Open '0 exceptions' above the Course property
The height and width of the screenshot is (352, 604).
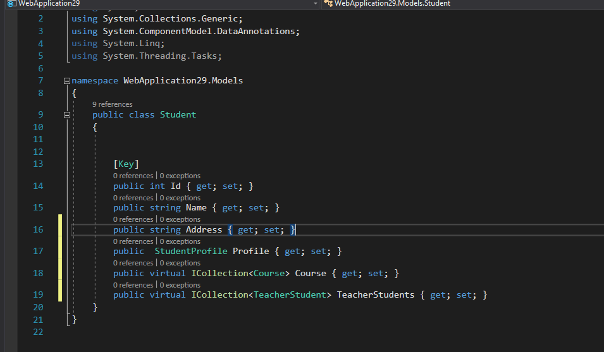(180, 263)
